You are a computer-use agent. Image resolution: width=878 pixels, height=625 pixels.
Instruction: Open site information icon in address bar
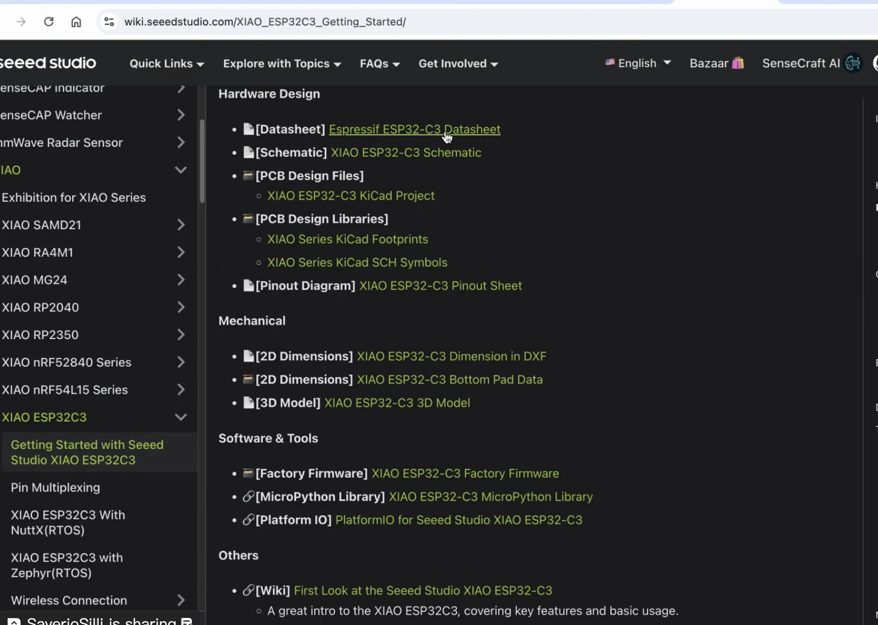coord(109,22)
